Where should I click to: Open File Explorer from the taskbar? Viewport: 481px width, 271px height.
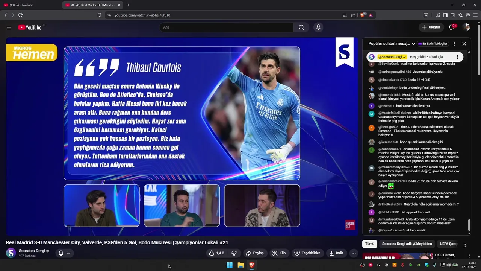240,265
